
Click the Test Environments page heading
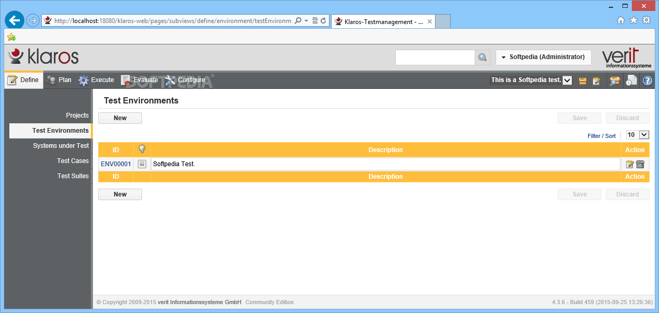tap(141, 101)
